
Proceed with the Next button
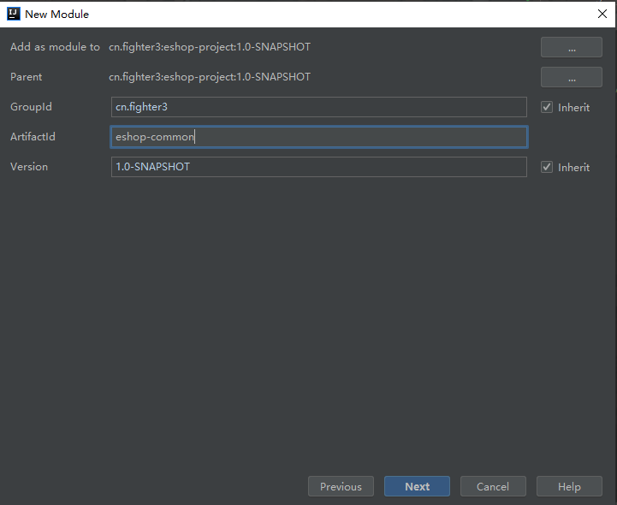pos(417,486)
